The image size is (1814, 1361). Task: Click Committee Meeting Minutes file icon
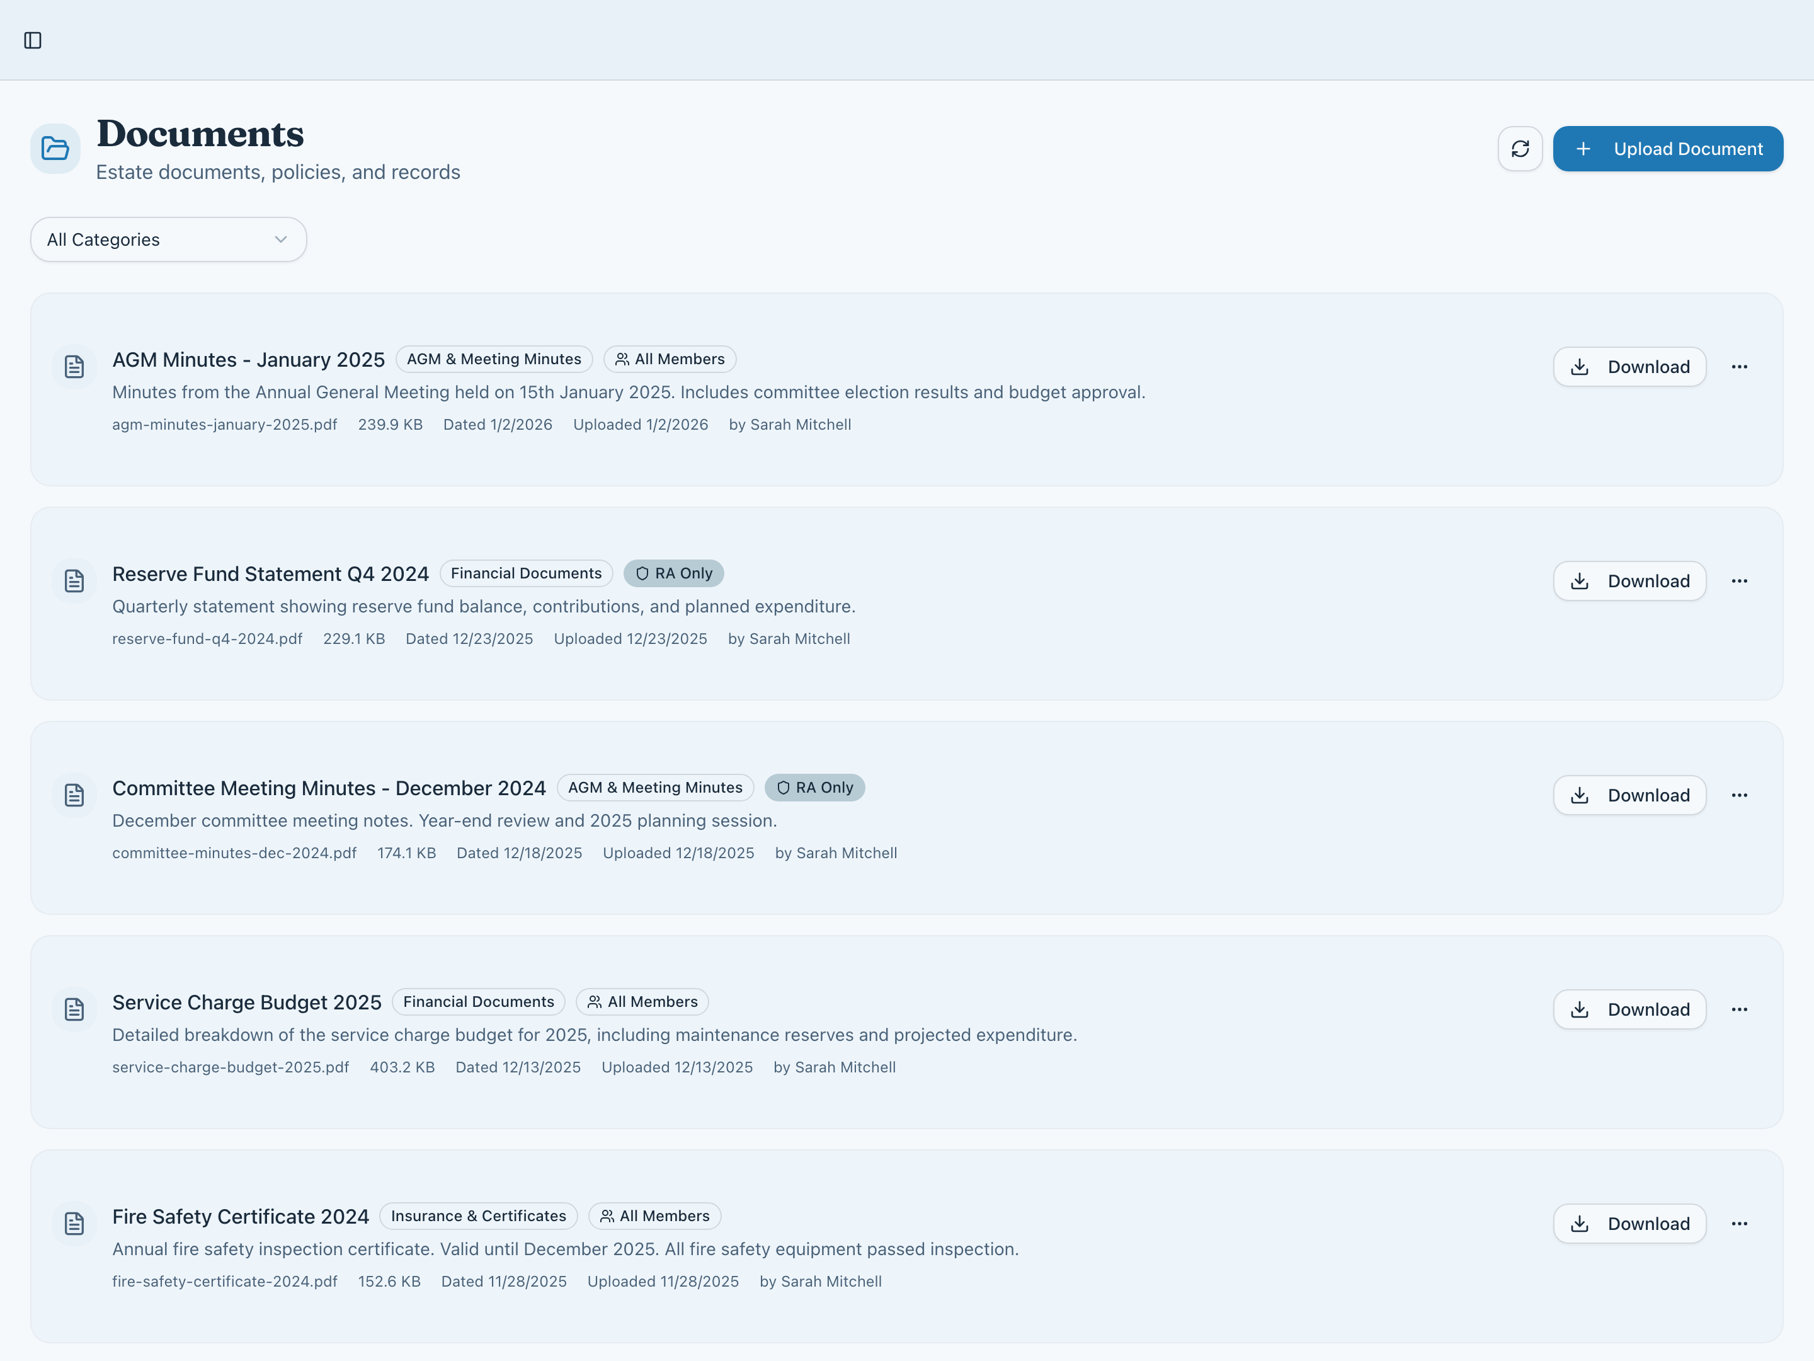(74, 795)
